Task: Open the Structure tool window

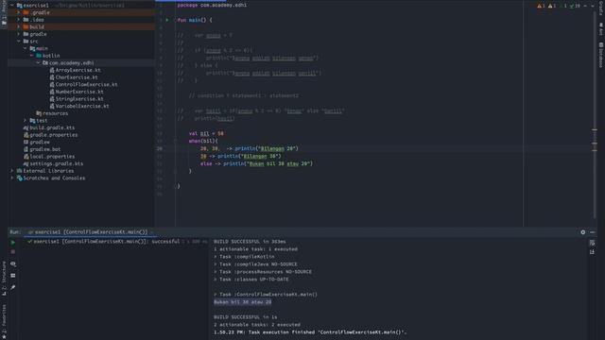Action: click(4, 279)
